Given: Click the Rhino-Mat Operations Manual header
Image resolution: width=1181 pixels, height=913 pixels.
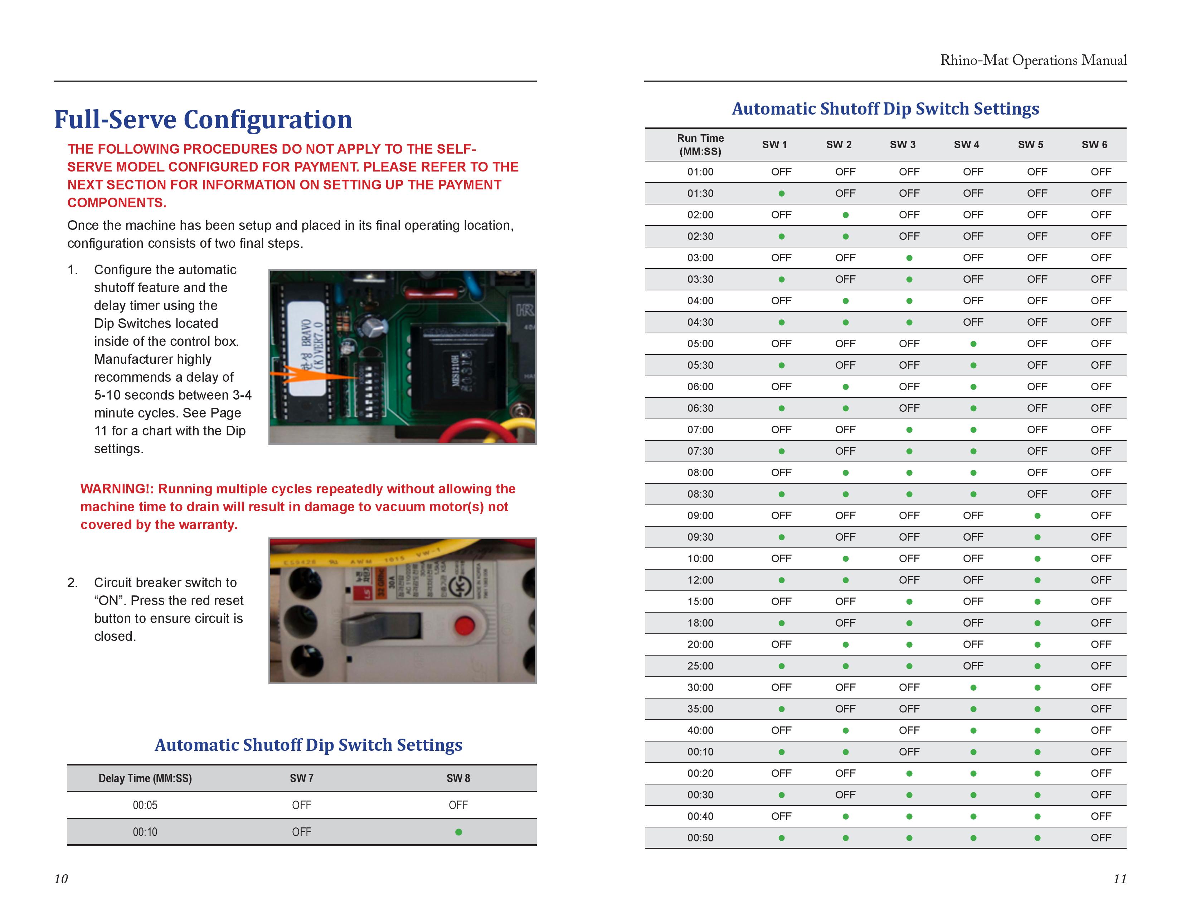Looking at the screenshot, I should tap(1034, 60).
